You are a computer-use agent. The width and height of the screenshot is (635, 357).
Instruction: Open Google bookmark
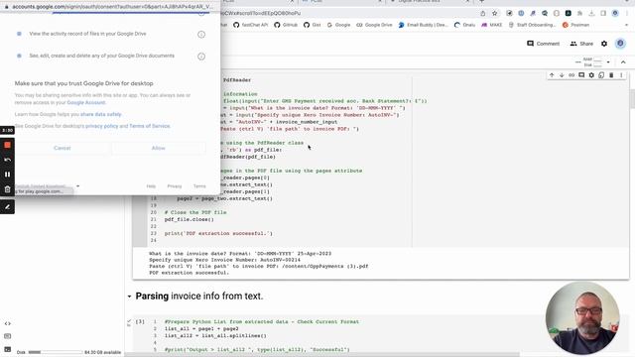(x=338, y=25)
